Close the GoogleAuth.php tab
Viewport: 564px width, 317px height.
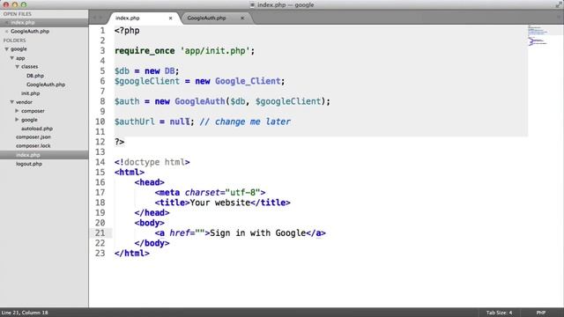coord(242,18)
